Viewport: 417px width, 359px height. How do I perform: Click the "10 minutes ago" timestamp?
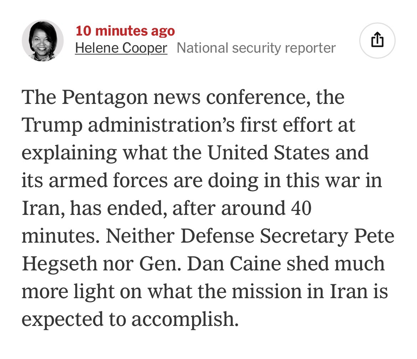point(125,31)
